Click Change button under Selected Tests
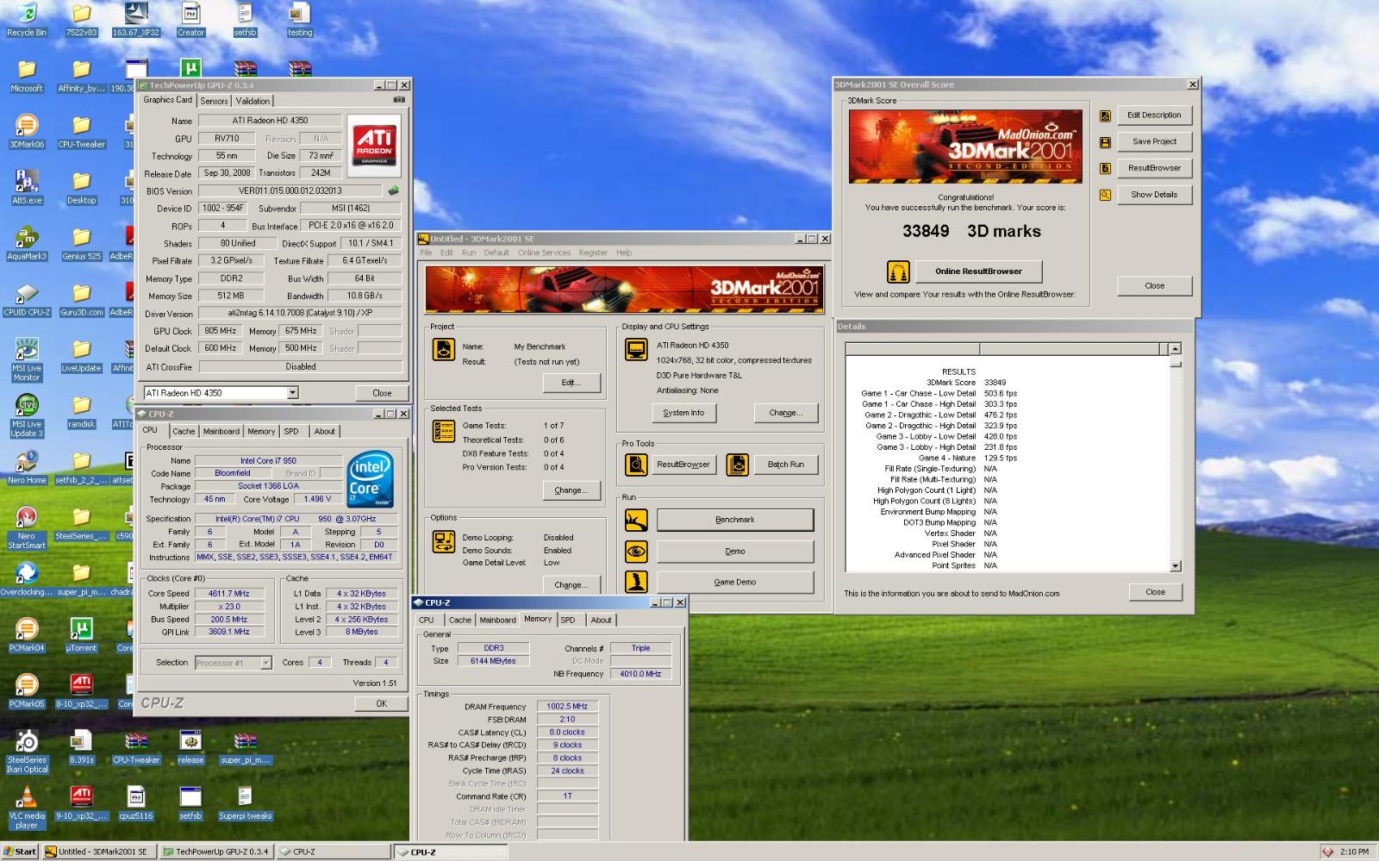Viewport: 1379px width, 861px height. click(571, 490)
